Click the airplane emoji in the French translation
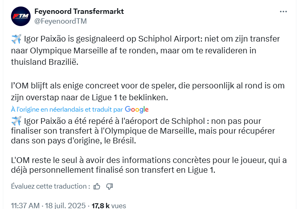This screenshot has height=209, width=298. [16, 121]
